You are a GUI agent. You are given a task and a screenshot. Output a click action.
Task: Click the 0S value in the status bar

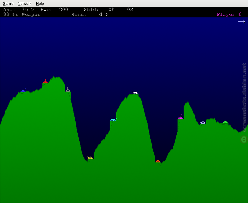(x=130, y=10)
